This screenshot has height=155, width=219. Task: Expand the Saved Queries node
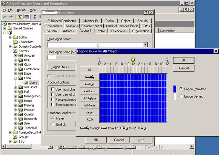pyautogui.click(x=5, y=28)
